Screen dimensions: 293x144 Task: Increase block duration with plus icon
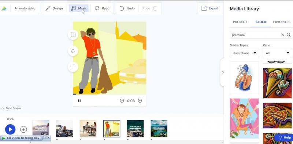[140, 101]
